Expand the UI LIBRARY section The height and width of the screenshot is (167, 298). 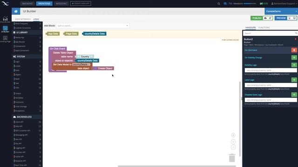tap(27, 32)
